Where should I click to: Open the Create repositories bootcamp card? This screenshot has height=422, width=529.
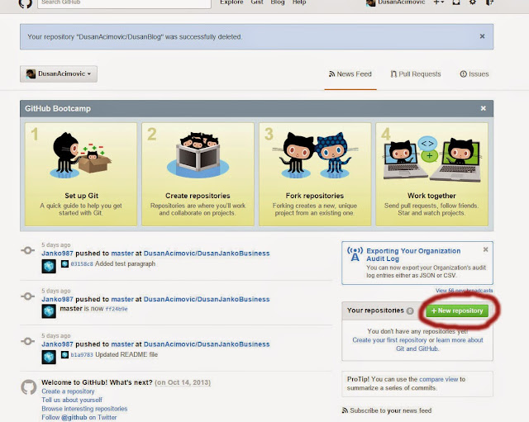point(198,174)
